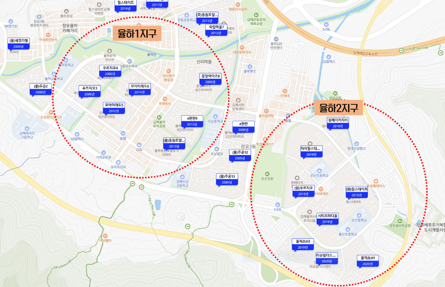Click the 응달공원 park marker
The width and height of the screenshot is (445, 287).
click(x=335, y=93)
